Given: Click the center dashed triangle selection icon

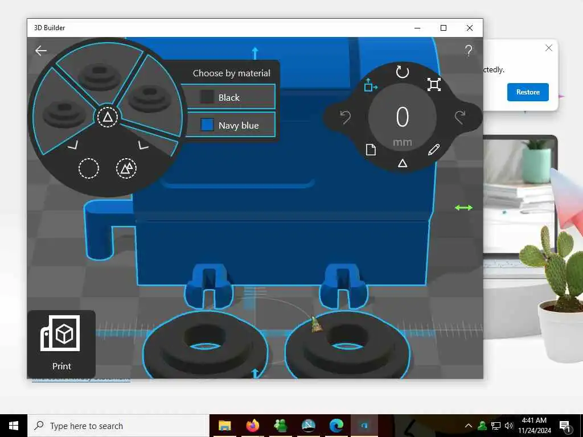Looking at the screenshot, I should point(108,117).
